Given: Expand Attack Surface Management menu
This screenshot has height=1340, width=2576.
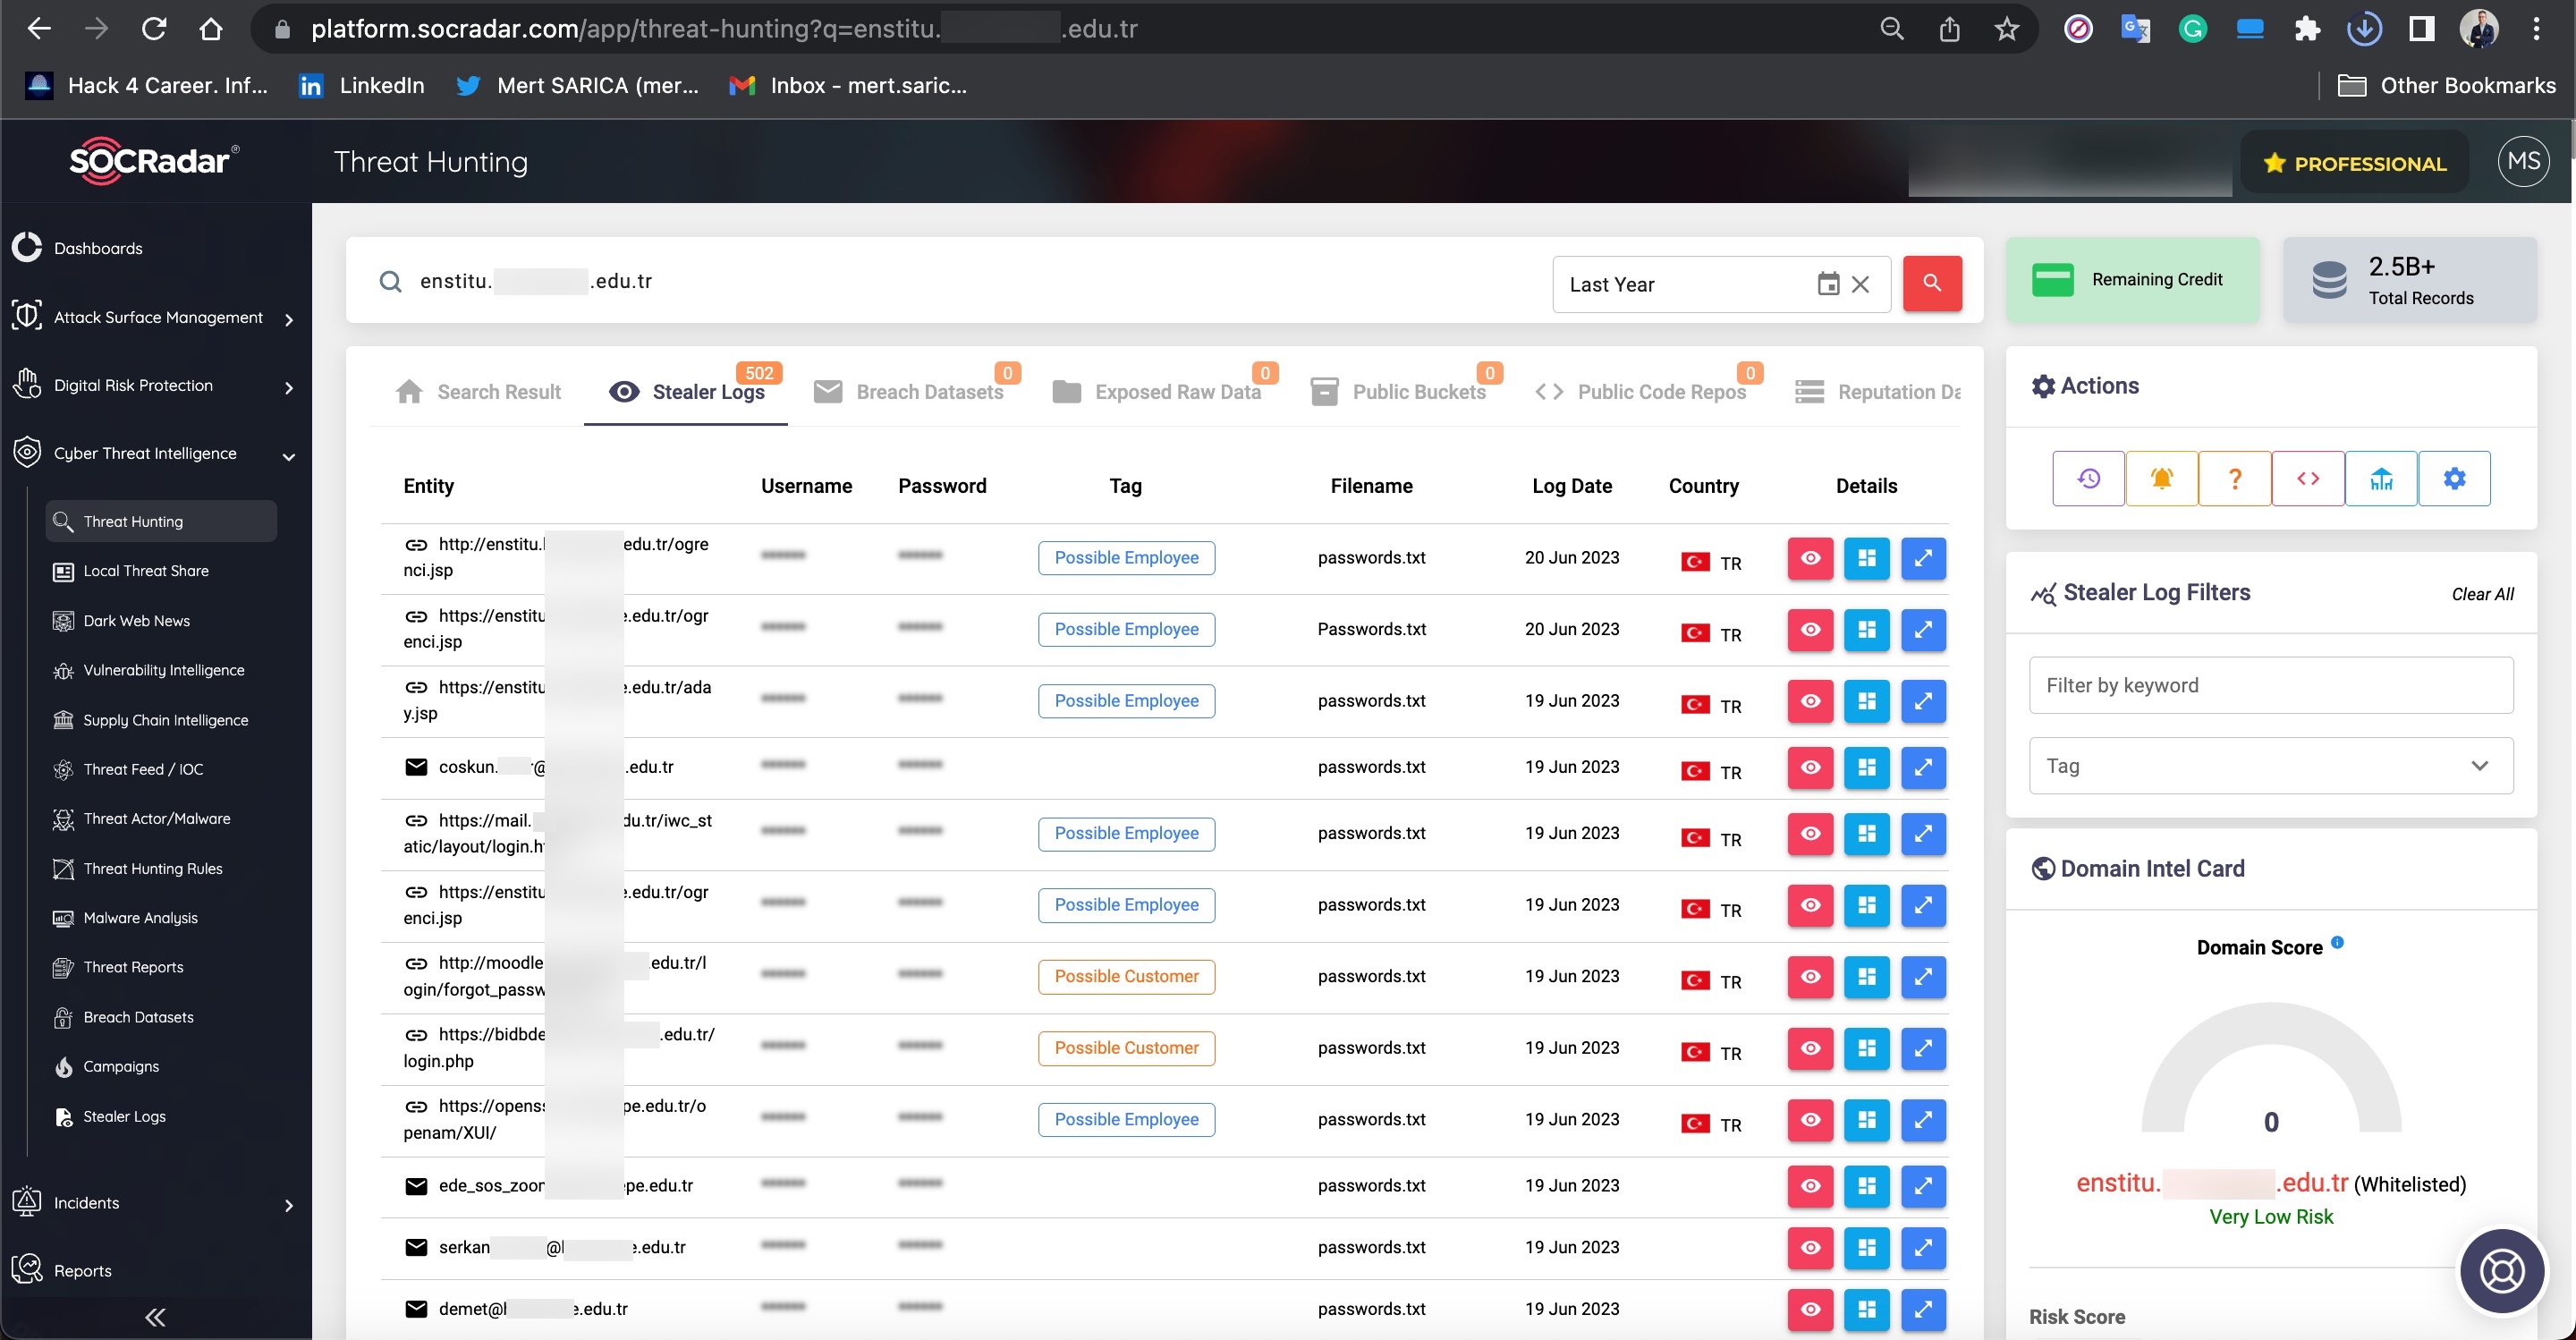Looking at the screenshot, I should [154, 318].
